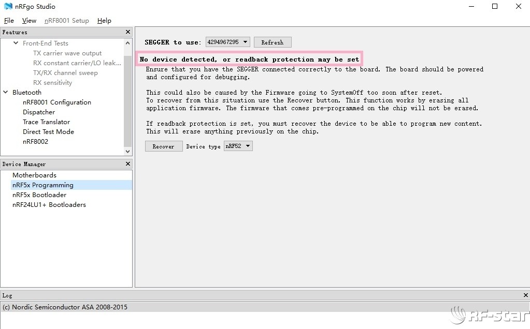Open the SEGGER to use dropdown
The image size is (530, 329).
pos(227,42)
